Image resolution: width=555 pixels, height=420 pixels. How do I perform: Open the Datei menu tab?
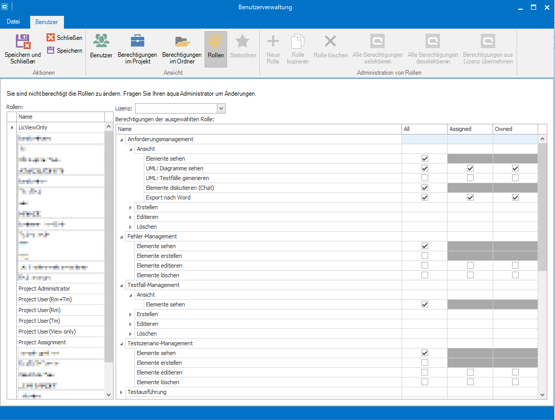13,21
